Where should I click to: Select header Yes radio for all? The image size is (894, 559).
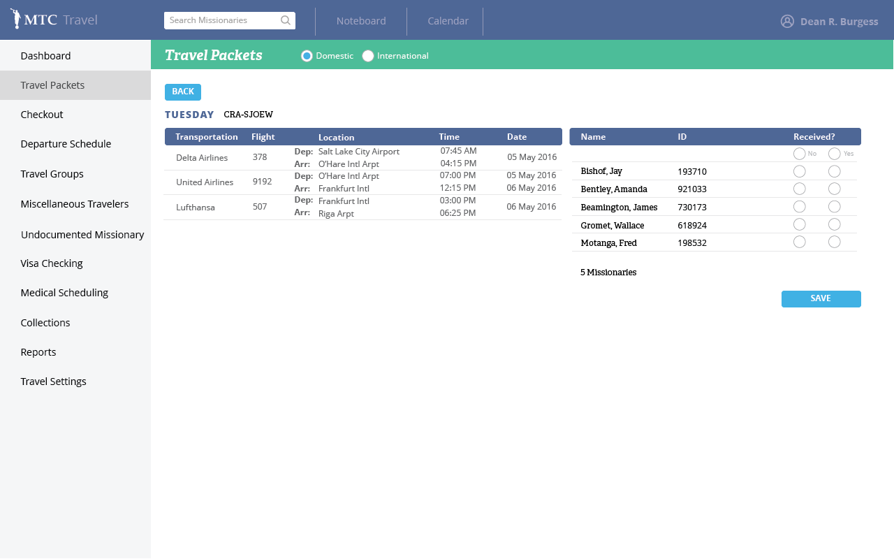(x=834, y=154)
